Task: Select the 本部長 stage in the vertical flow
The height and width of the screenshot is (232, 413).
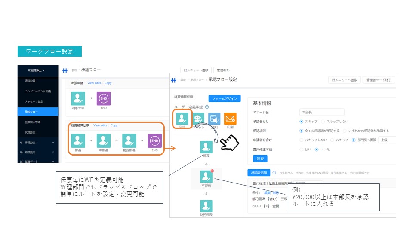Action: [206, 177]
